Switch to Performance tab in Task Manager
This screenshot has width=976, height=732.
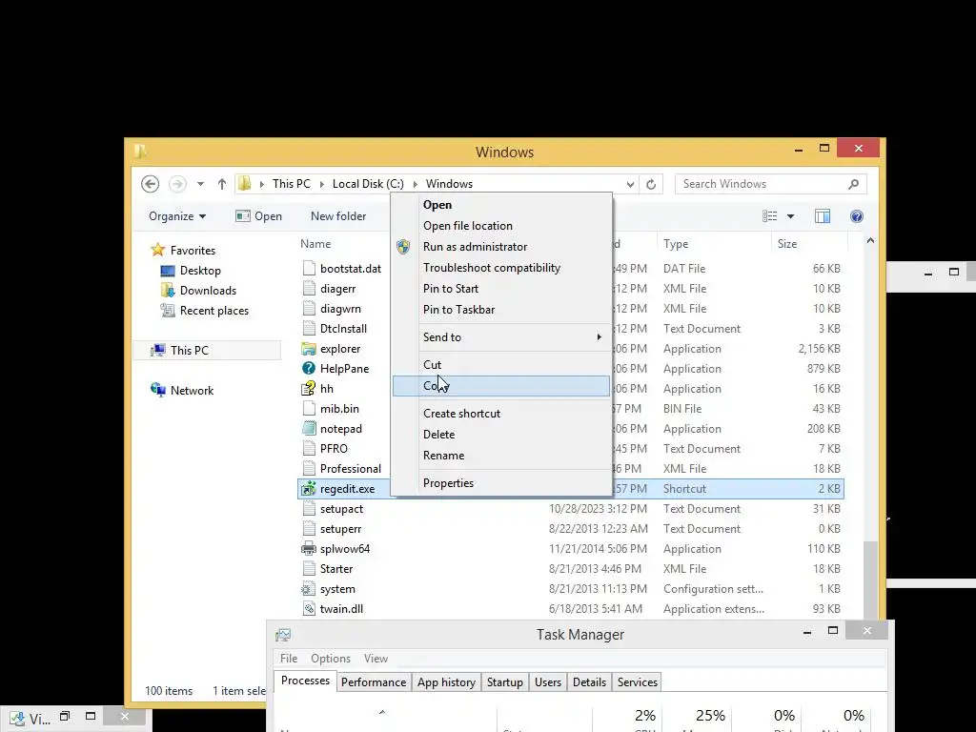point(374,682)
